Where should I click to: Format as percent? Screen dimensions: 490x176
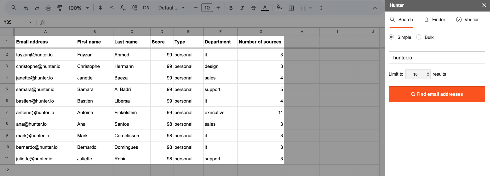click(111, 8)
